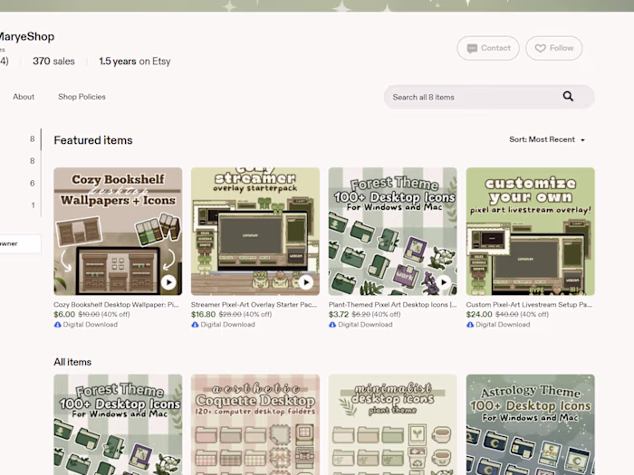The height and width of the screenshot is (475, 634).
Task: Click the $6.00 price text
Action: point(64,314)
